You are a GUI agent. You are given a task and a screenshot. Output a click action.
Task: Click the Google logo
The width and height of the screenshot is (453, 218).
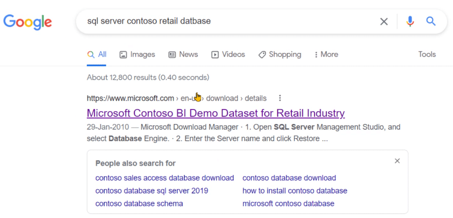coord(27,22)
